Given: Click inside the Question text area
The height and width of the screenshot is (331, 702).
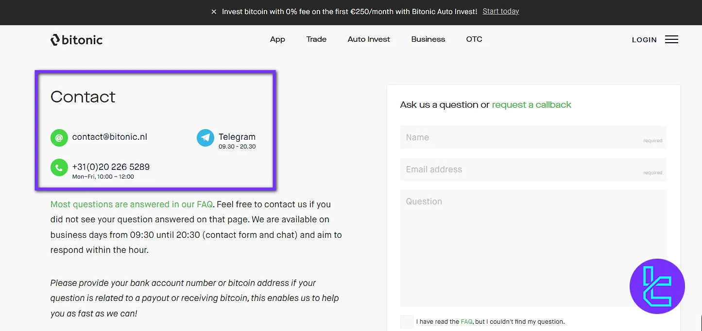Looking at the screenshot, I should [x=533, y=248].
